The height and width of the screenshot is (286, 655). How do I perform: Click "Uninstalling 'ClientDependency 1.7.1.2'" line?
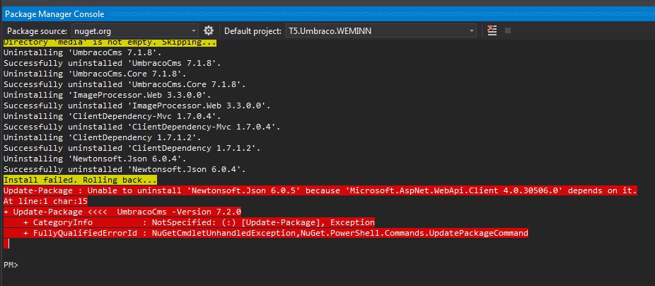pos(103,137)
